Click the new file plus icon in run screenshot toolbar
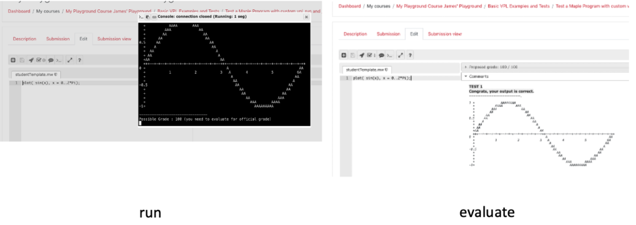This screenshot has height=225, width=636. (x=14, y=60)
